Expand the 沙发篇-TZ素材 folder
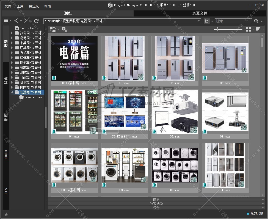Image resolution: width=268 pixels, height=219 pixels. [x=12, y=33]
